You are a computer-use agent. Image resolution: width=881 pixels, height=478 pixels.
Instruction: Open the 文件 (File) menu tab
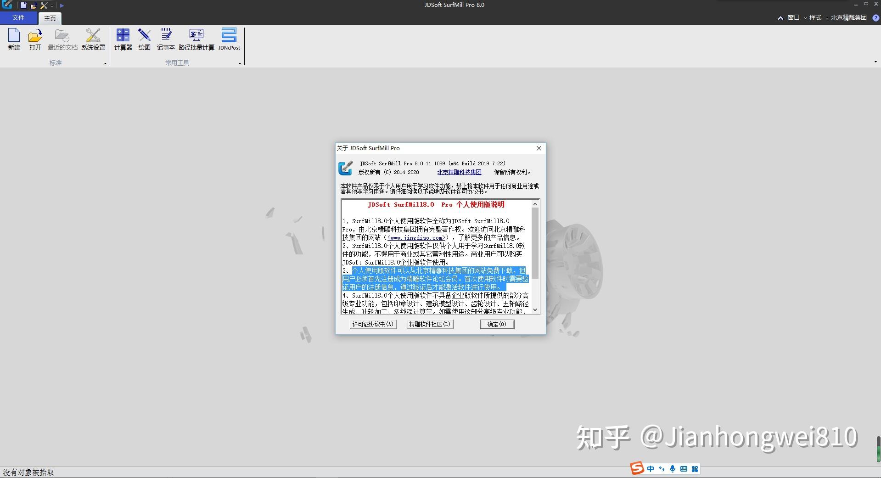[18, 18]
